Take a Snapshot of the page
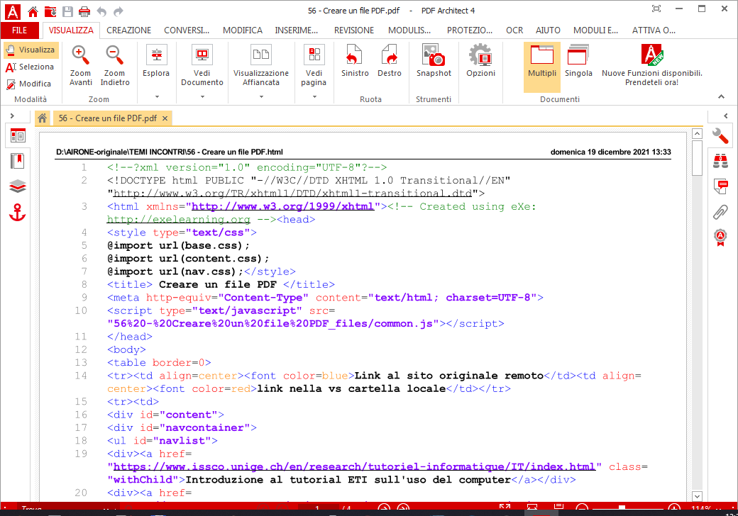 434,61
